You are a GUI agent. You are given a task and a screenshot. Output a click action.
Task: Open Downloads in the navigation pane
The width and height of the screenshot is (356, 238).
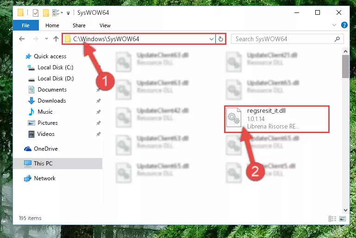pyautogui.click(x=52, y=101)
